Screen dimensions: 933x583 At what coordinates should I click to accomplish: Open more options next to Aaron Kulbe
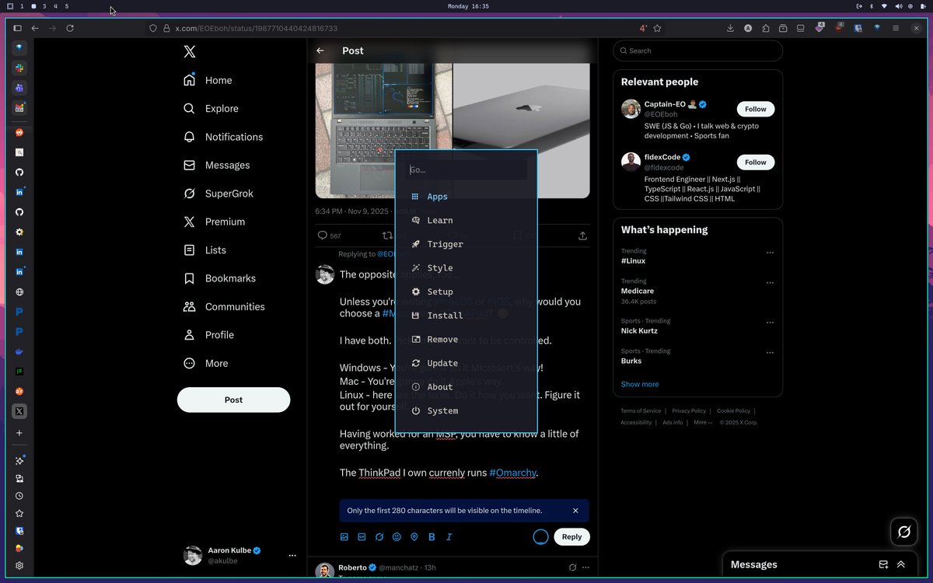point(292,555)
